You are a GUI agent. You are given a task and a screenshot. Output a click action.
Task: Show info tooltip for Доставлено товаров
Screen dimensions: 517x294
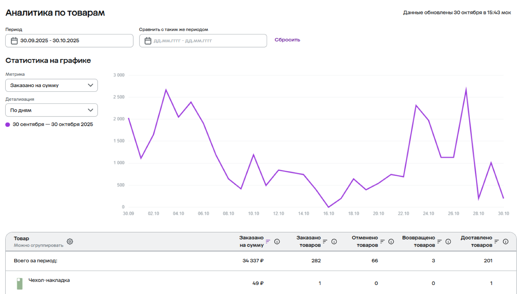(506, 242)
